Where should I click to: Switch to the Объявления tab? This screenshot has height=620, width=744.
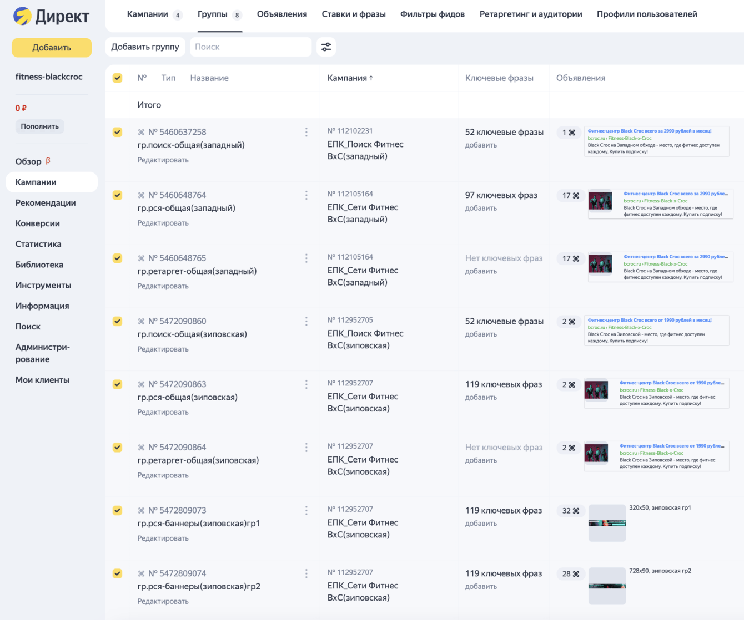(281, 14)
